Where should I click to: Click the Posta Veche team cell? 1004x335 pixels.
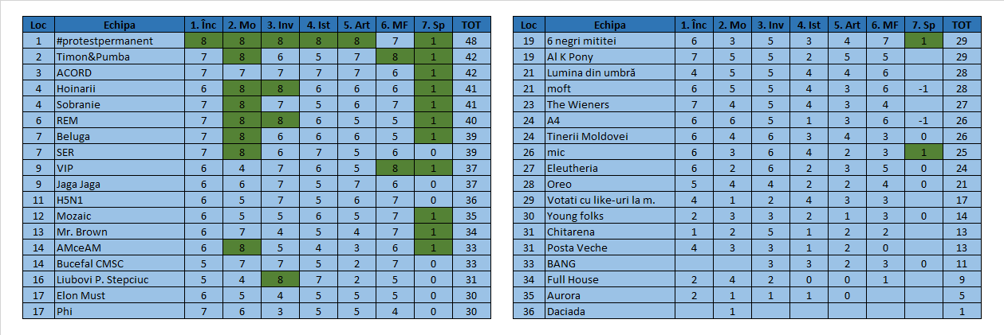609,247
